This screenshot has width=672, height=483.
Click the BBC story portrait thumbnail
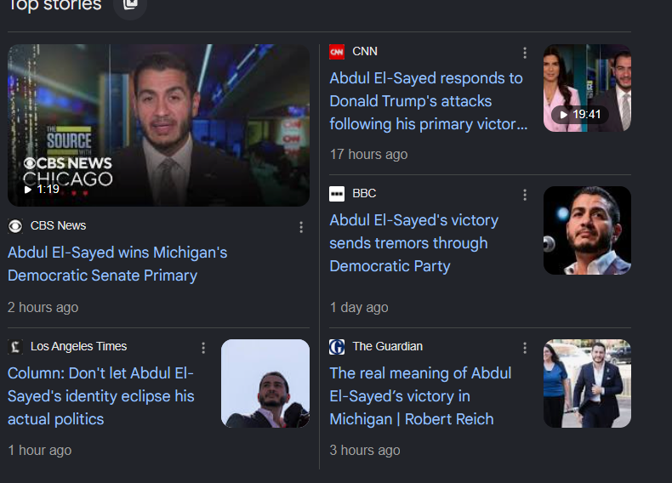coord(587,230)
